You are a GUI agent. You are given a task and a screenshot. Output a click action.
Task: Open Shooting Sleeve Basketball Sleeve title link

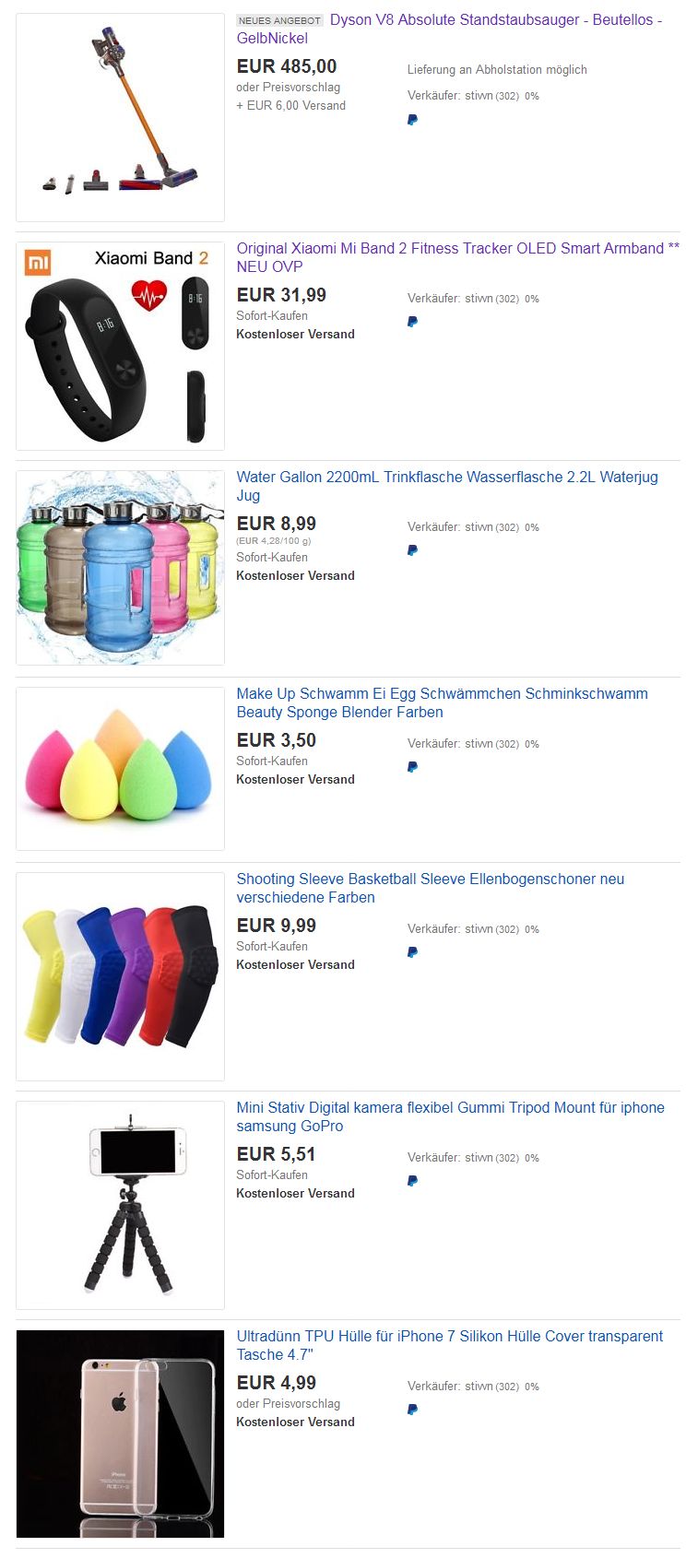(431, 888)
